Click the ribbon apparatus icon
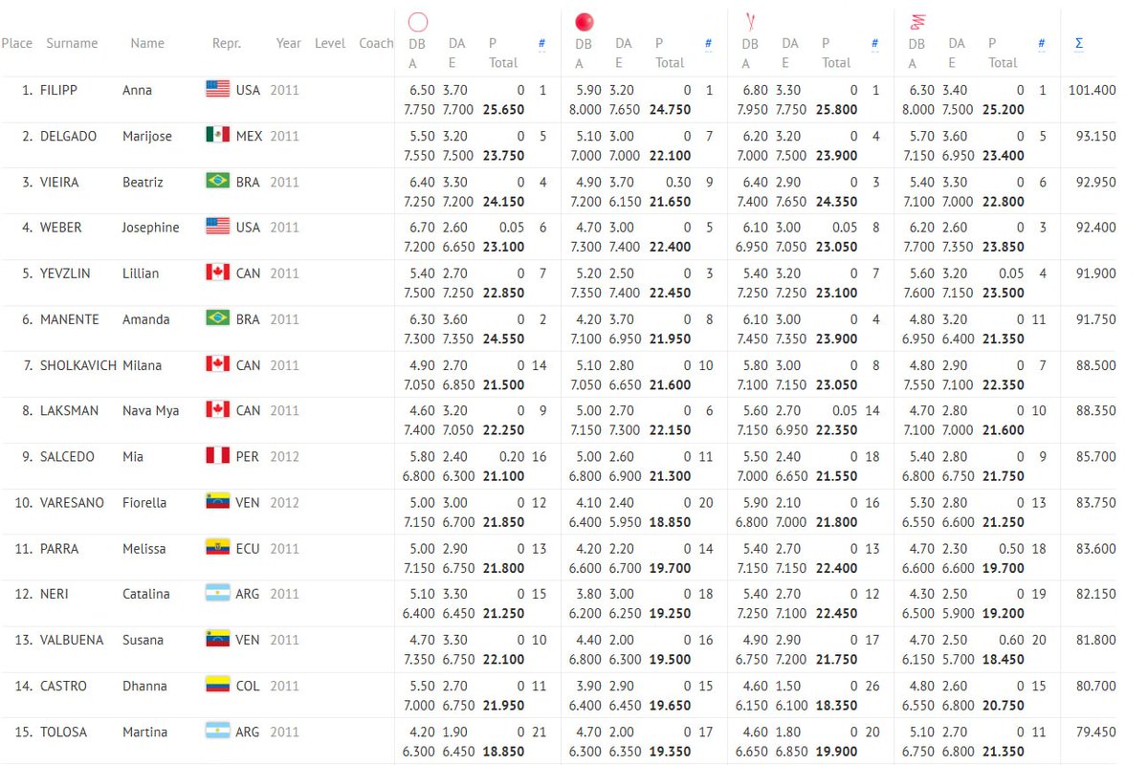 916,21
